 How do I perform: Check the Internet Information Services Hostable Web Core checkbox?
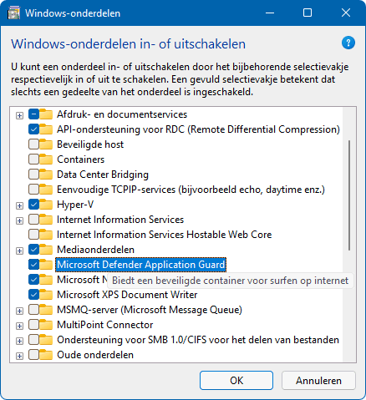pyautogui.click(x=33, y=235)
